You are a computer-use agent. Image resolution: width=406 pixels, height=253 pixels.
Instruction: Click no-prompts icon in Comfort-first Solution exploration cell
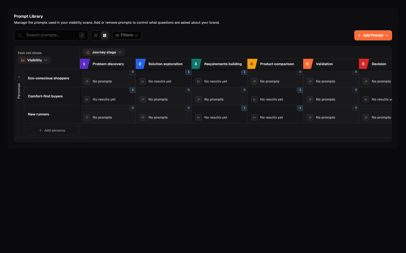pos(143,99)
